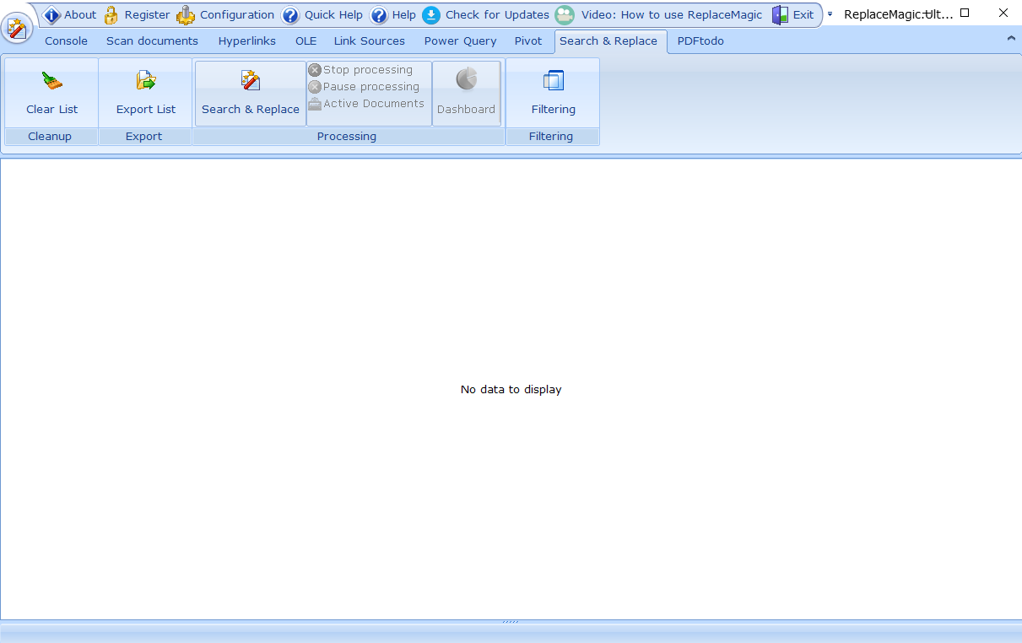
Task: Click the Help button in top toolbar
Action: [x=393, y=15]
